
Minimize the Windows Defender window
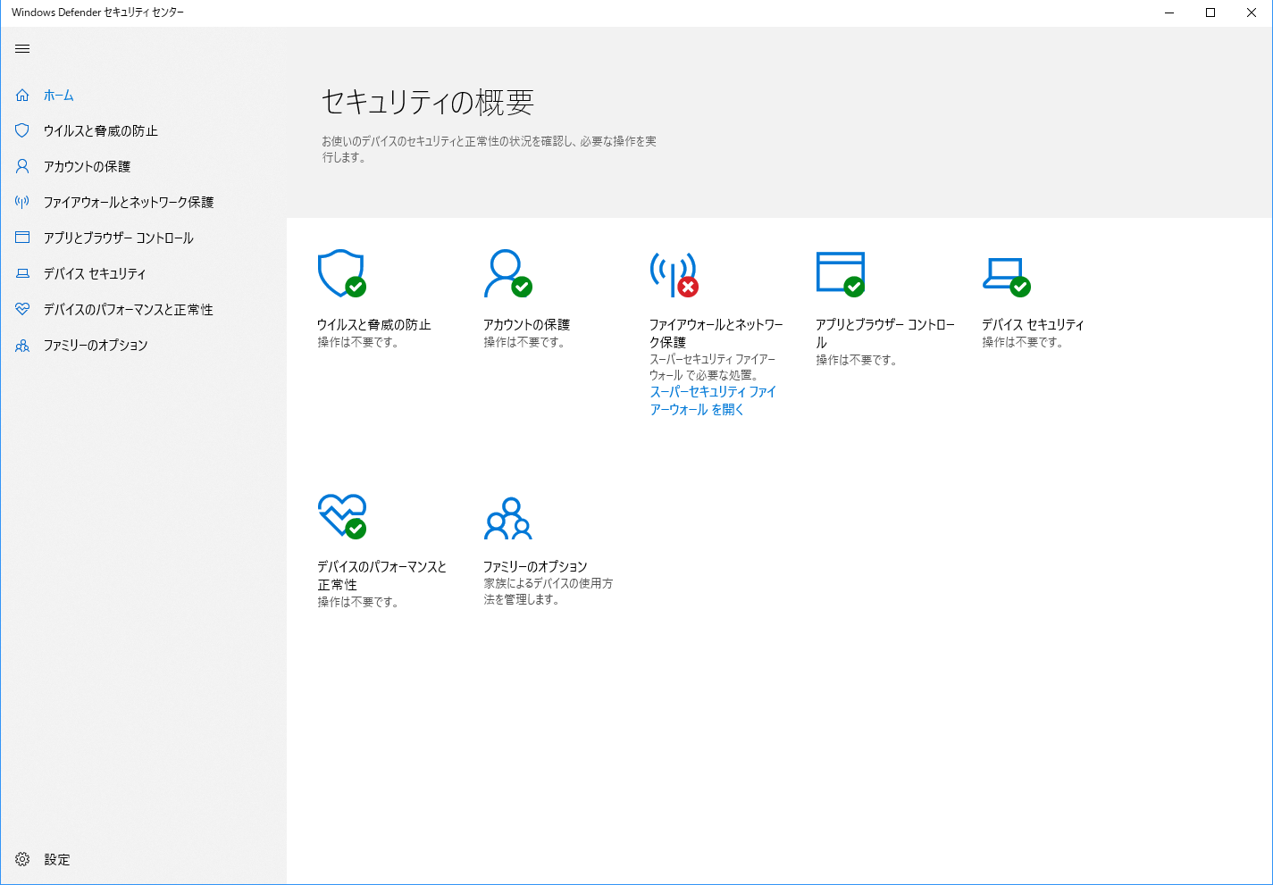(1169, 13)
